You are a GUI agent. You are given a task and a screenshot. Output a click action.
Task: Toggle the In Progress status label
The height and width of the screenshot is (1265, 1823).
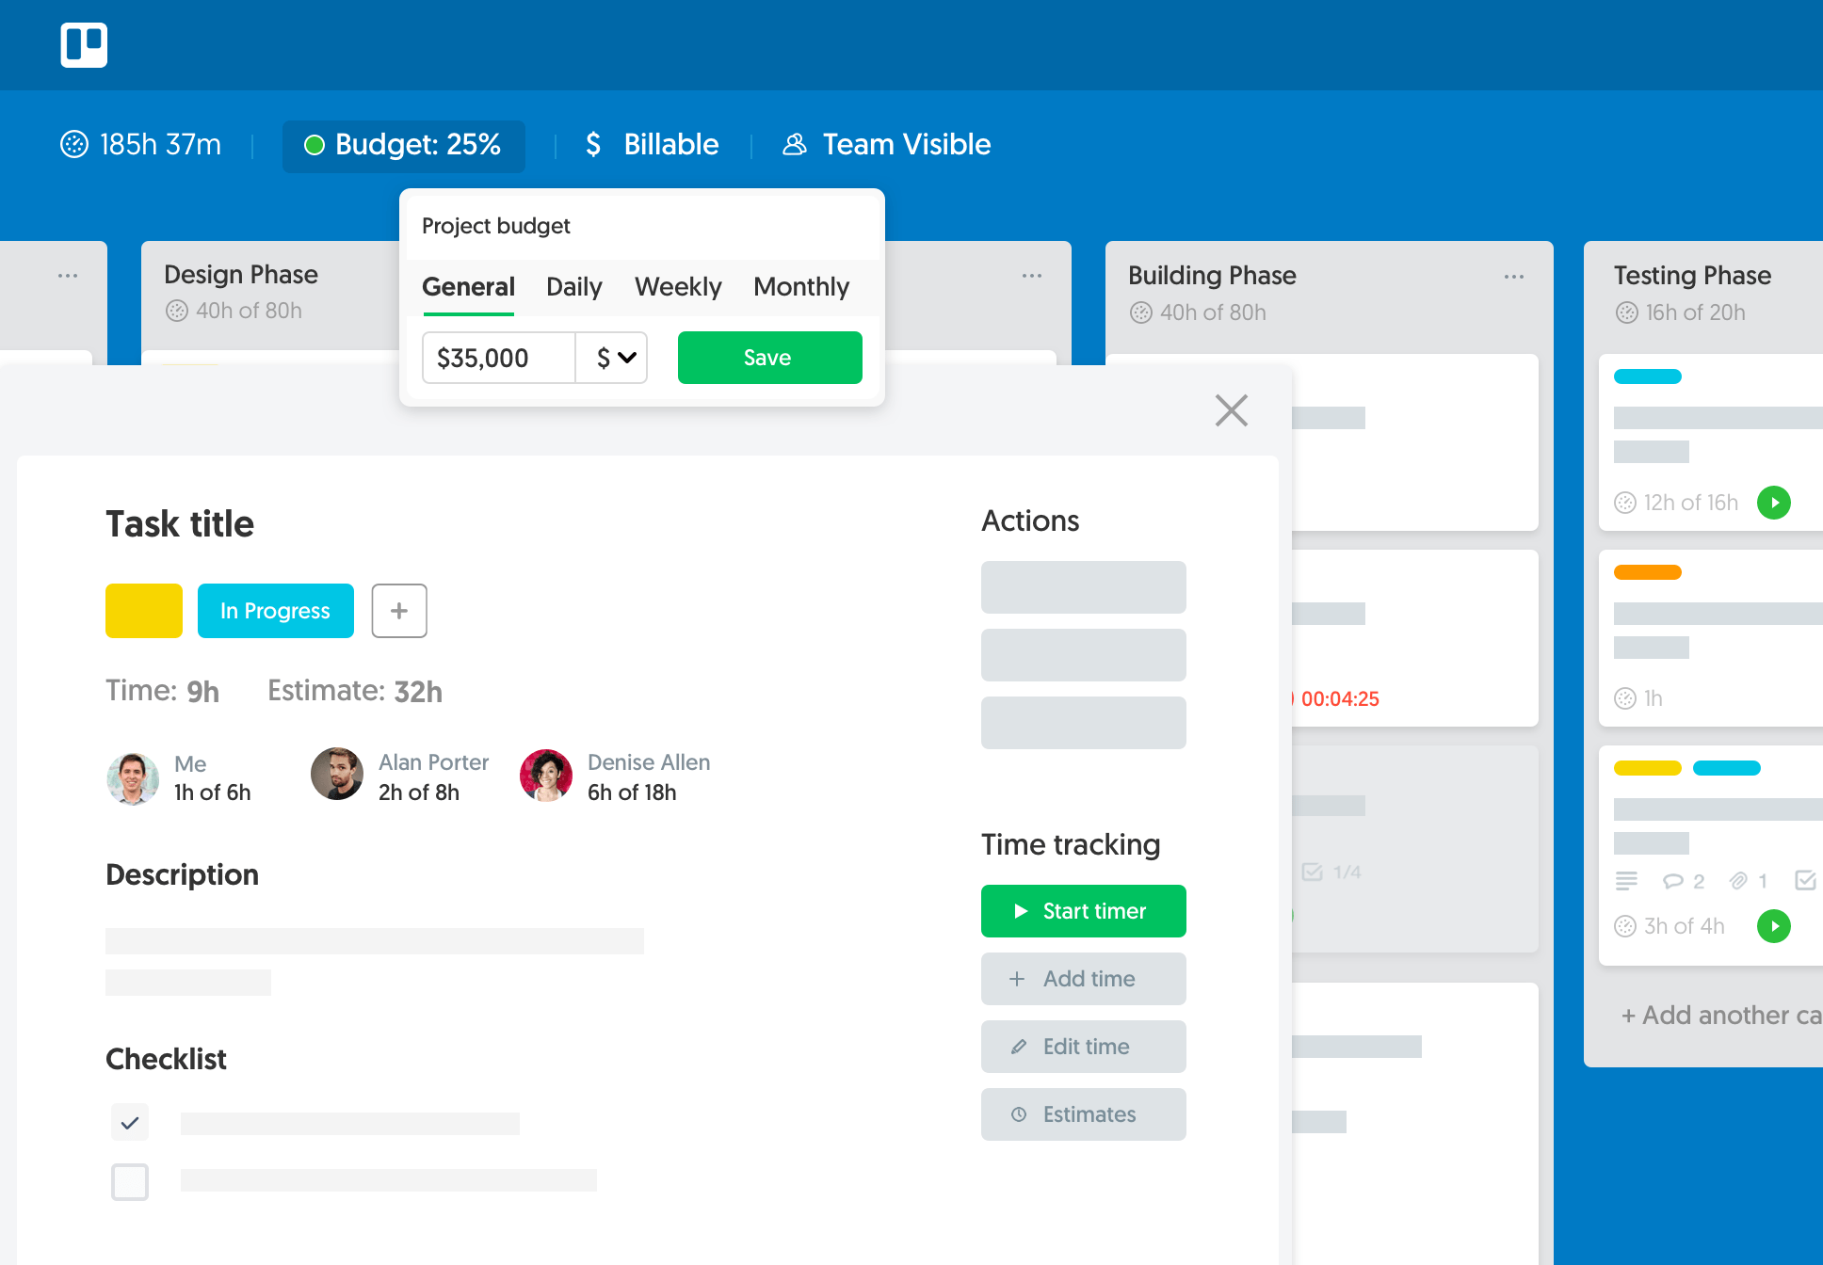click(x=274, y=609)
